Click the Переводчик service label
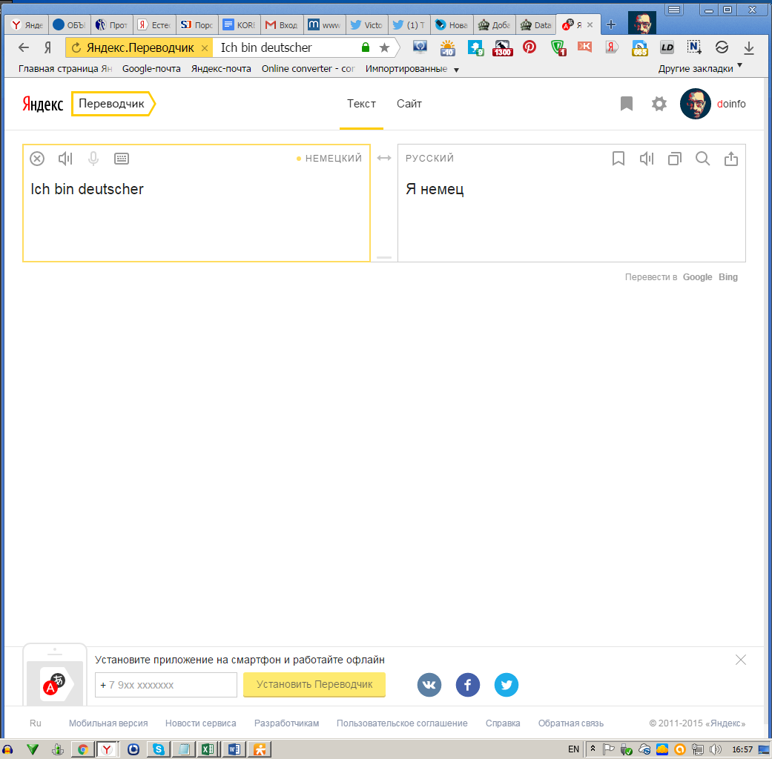This screenshot has height=759, width=772. (113, 104)
